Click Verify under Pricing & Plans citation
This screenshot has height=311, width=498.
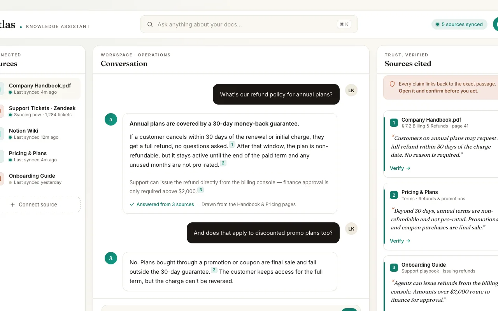coord(400,241)
